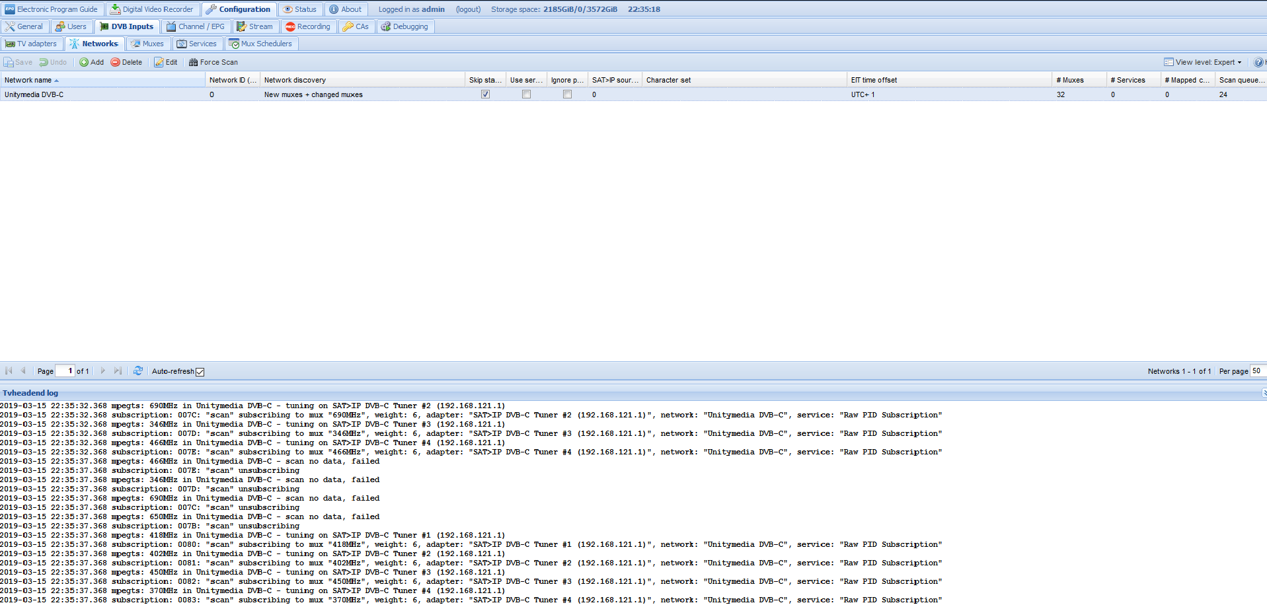
Task: Sort by Skip startup scan column header
Action: coord(485,80)
